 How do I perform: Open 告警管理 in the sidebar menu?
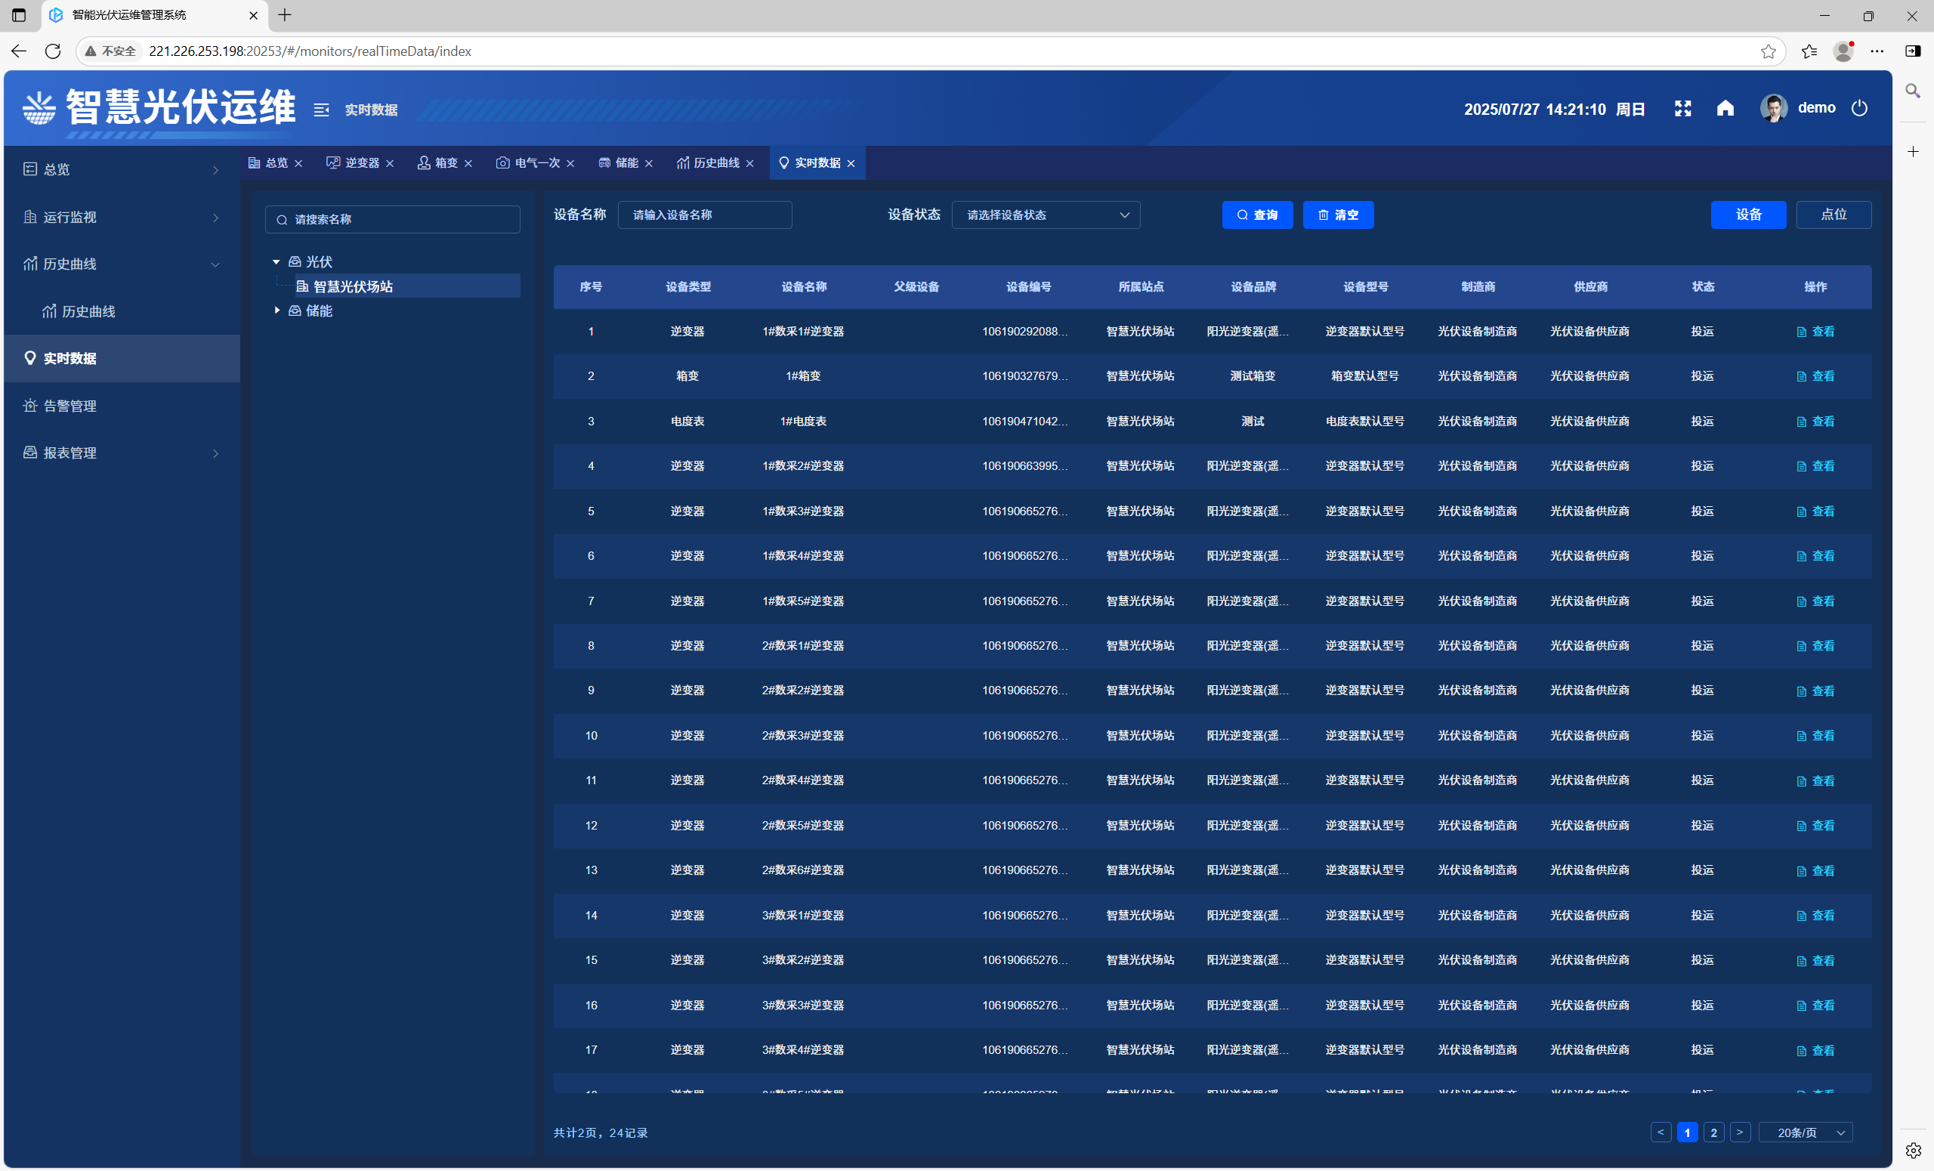70,406
